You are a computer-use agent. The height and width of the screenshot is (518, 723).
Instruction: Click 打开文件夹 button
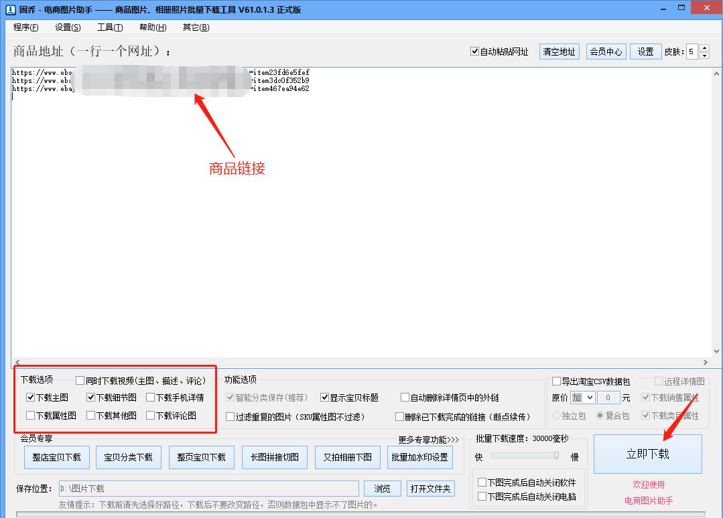(x=431, y=489)
